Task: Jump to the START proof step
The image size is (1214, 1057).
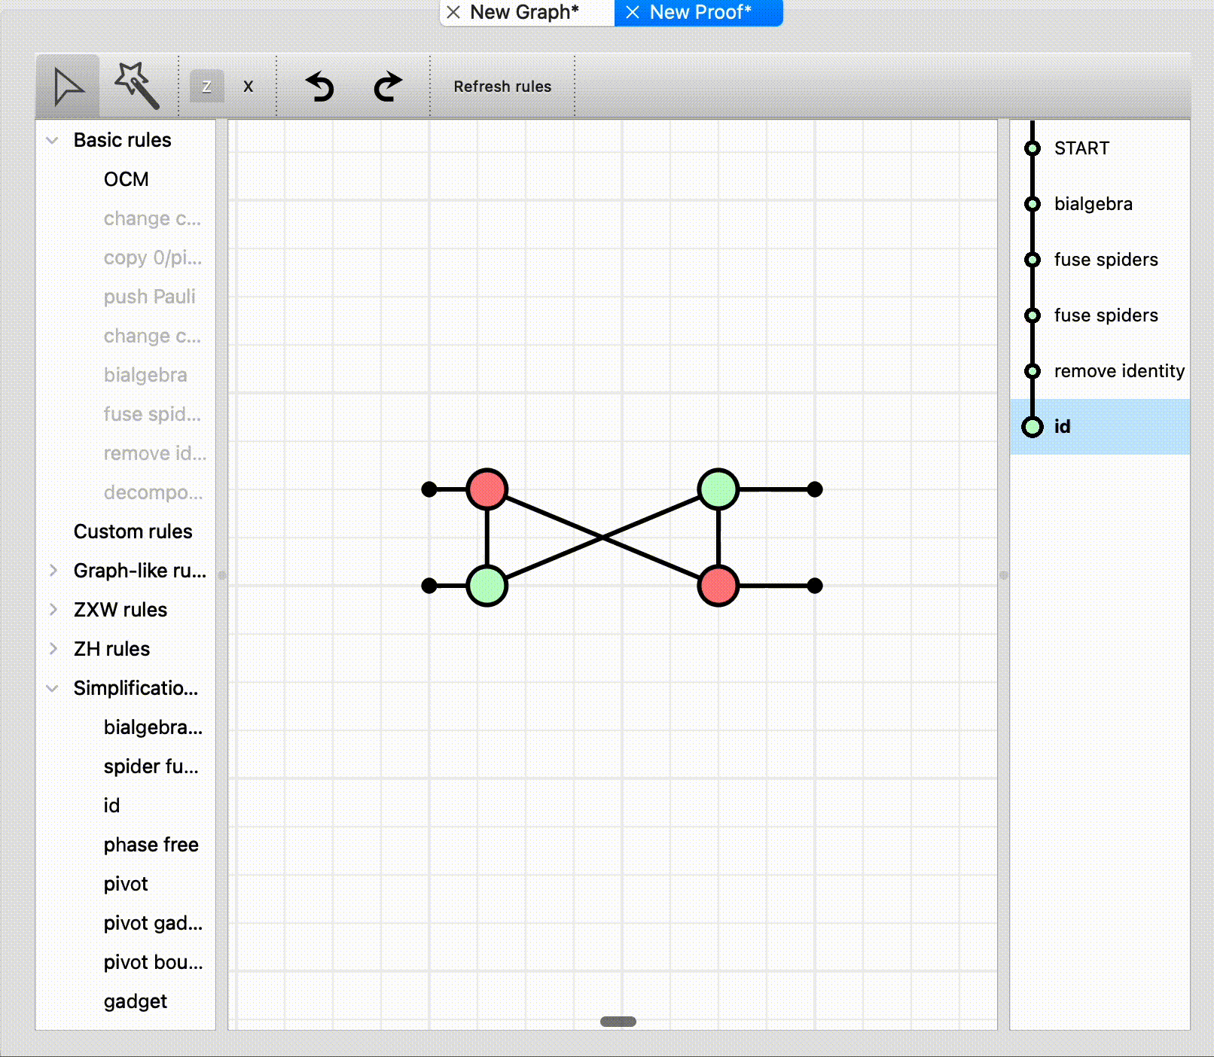Action: (1081, 148)
